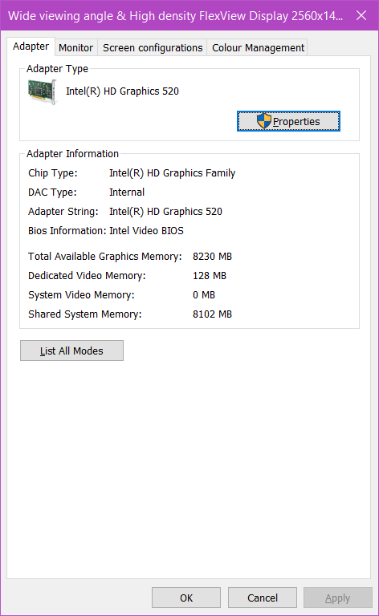Open the Screen configurations tab
The image size is (379, 616).
click(153, 48)
